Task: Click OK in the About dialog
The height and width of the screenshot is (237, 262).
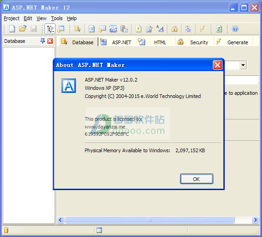Action: coord(196,179)
